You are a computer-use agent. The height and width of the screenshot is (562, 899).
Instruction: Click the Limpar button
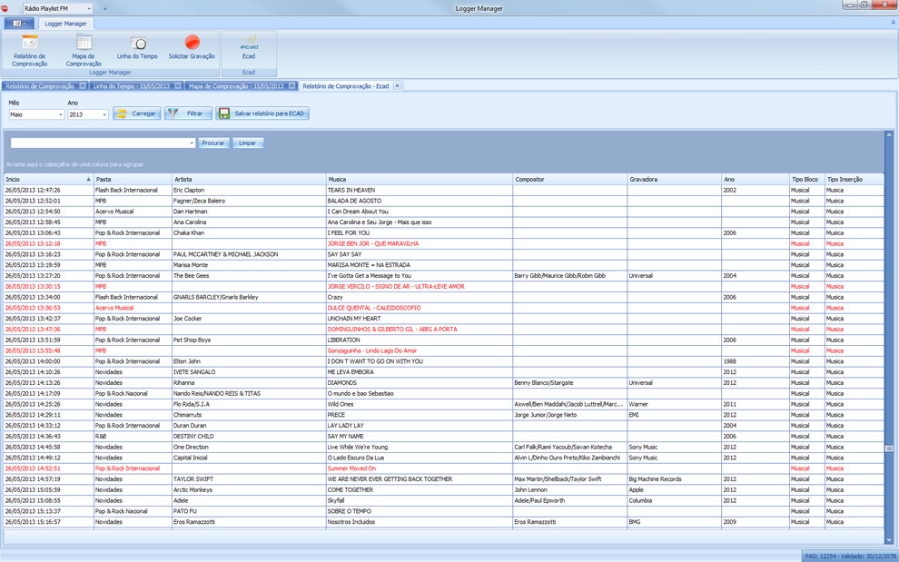point(248,143)
